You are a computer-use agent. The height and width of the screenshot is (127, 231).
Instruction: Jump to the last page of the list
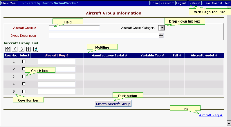(28, 49)
